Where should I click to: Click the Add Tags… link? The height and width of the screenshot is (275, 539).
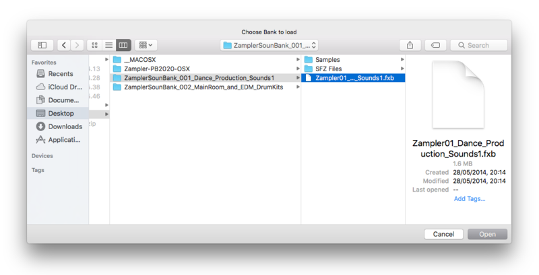pos(470,199)
